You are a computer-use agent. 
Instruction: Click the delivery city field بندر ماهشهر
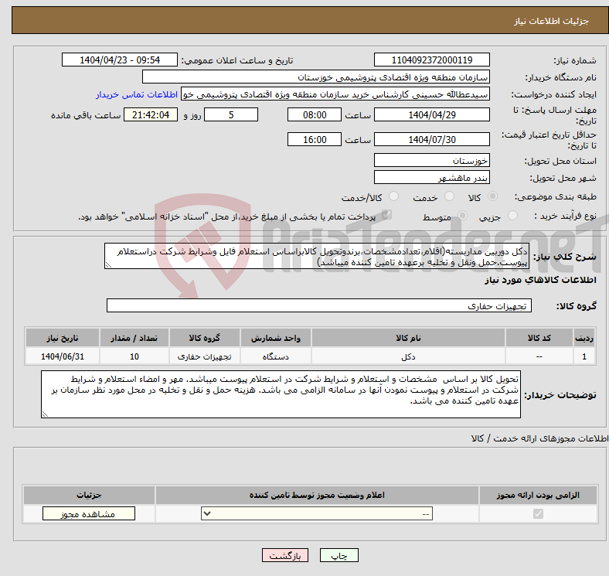point(431,177)
